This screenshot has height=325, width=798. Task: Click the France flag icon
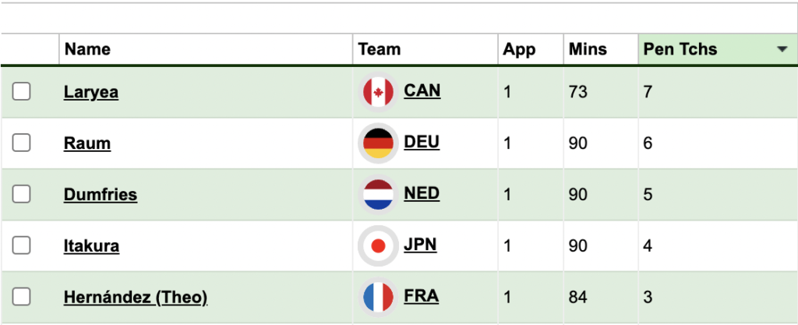point(378,297)
